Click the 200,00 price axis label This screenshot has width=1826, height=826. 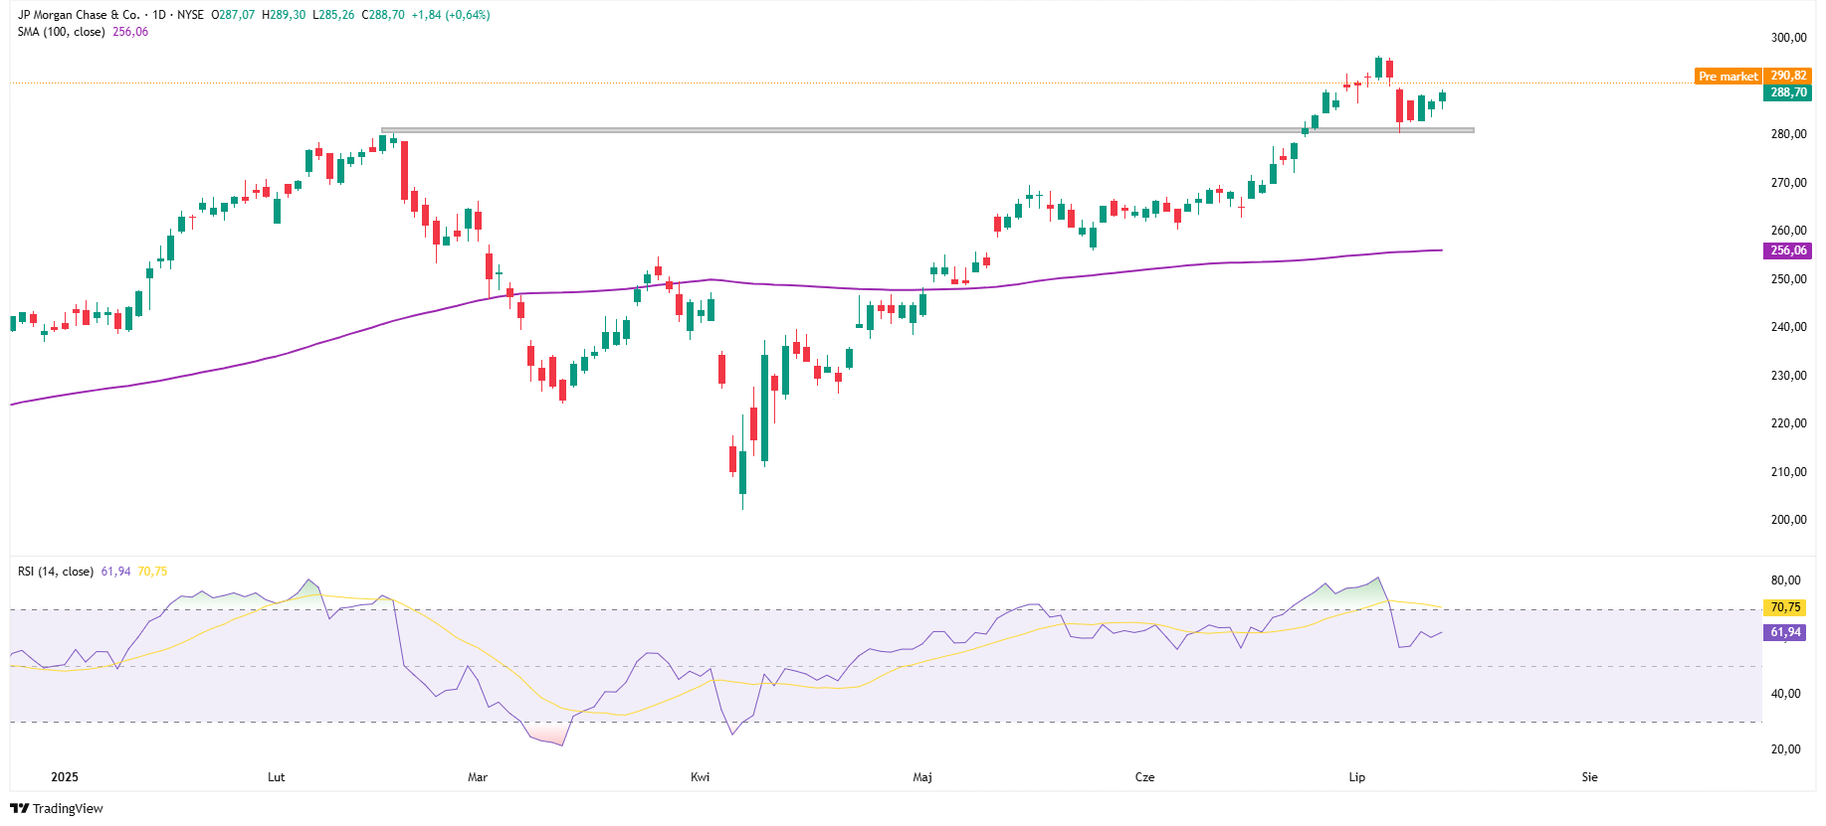(x=1788, y=520)
